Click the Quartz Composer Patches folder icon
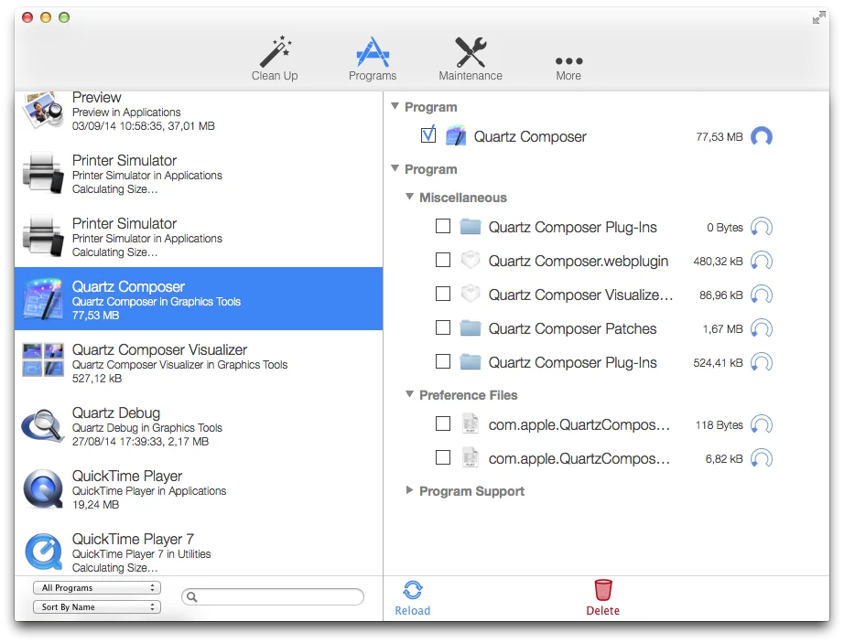 (471, 328)
